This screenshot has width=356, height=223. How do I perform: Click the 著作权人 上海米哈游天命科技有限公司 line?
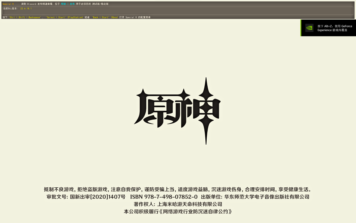point(178,204)
